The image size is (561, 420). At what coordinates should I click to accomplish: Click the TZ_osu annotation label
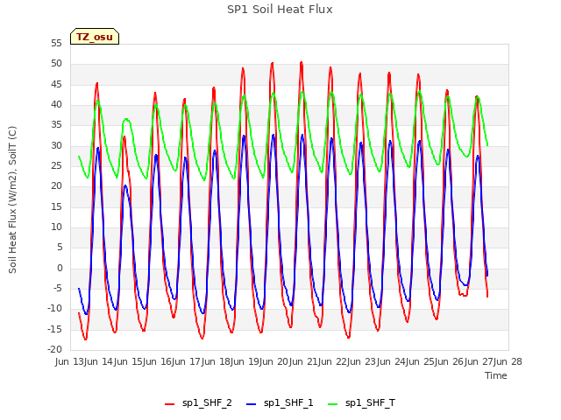[95, 37]
